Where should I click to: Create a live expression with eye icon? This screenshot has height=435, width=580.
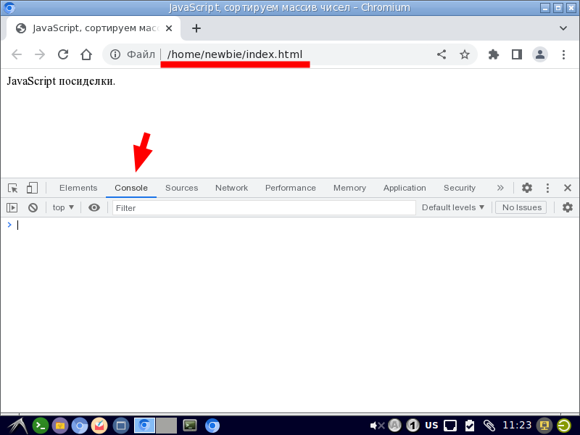click(94, 208)
